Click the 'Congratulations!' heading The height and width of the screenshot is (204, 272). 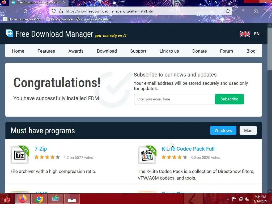click(57, 83)
